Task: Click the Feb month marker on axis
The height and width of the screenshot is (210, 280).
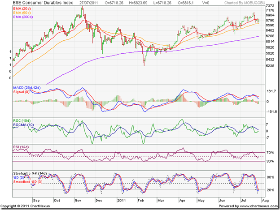Action: pos(141,201)
